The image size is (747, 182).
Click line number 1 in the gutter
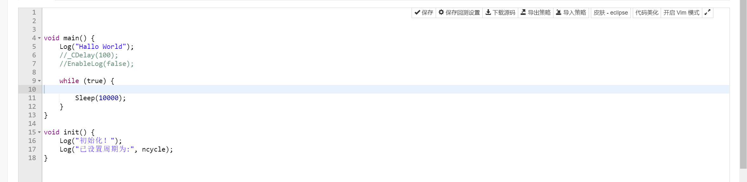[x=34, y=12]
